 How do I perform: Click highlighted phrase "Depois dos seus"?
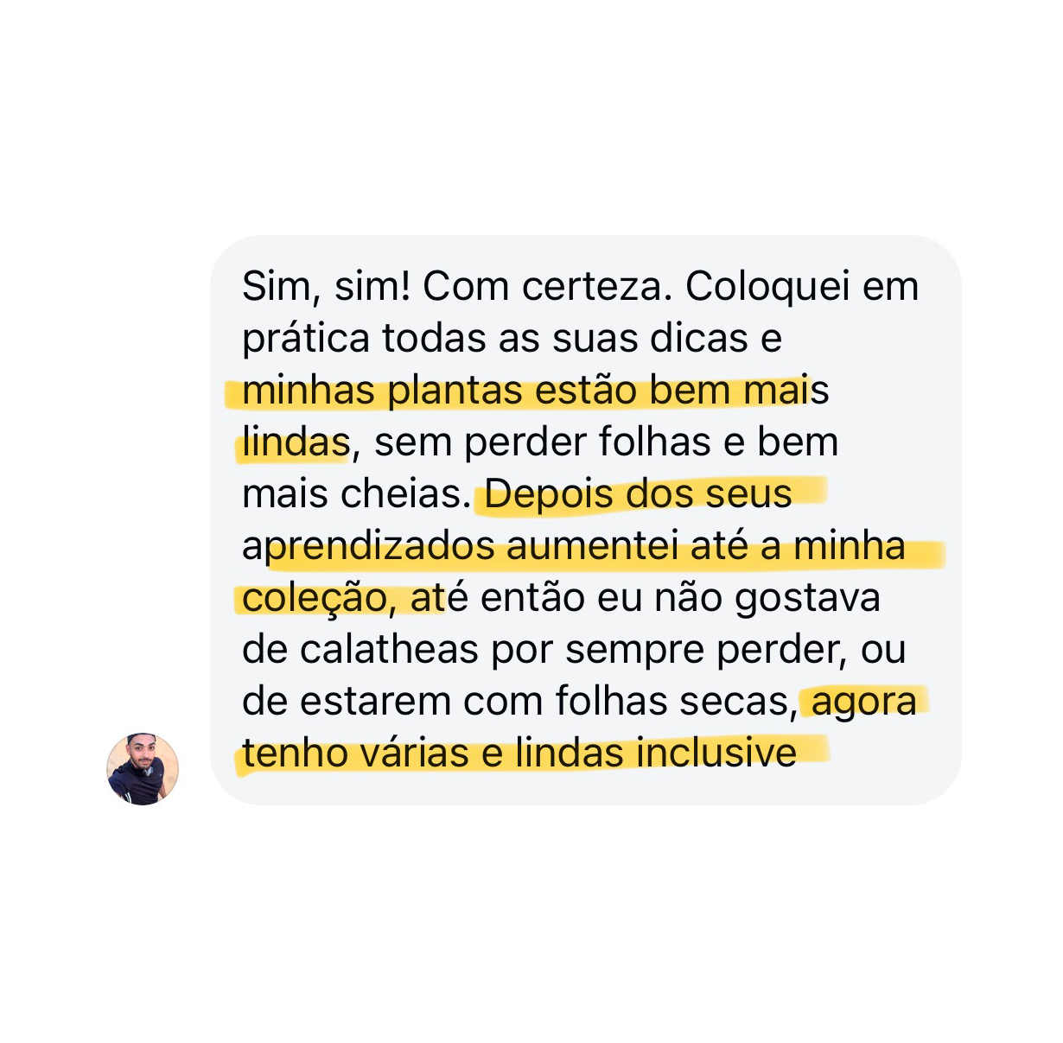[x=638, y=495]
